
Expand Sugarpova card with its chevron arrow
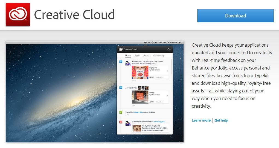point(167,71)
